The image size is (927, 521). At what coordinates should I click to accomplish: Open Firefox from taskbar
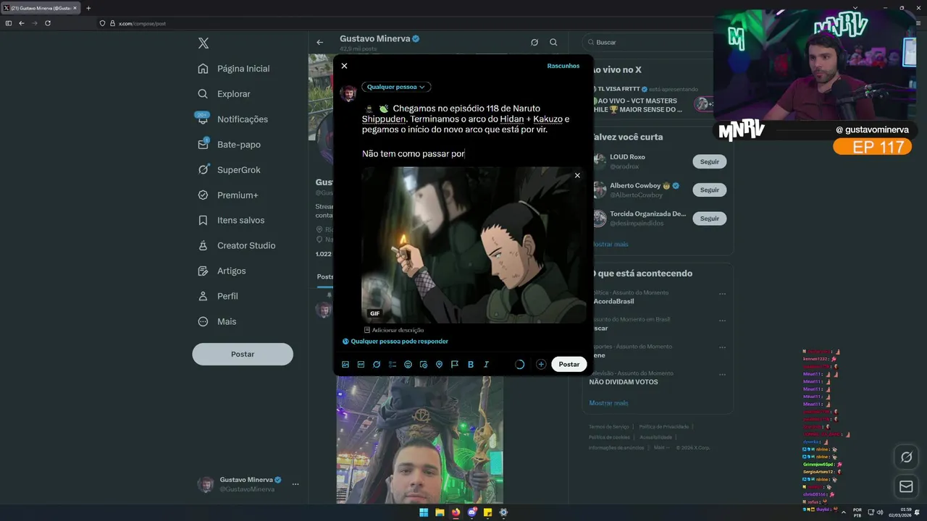[456, 512]
